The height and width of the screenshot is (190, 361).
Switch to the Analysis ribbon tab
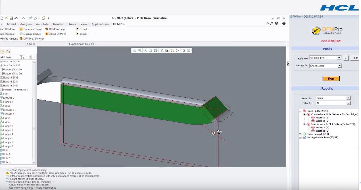26,24
